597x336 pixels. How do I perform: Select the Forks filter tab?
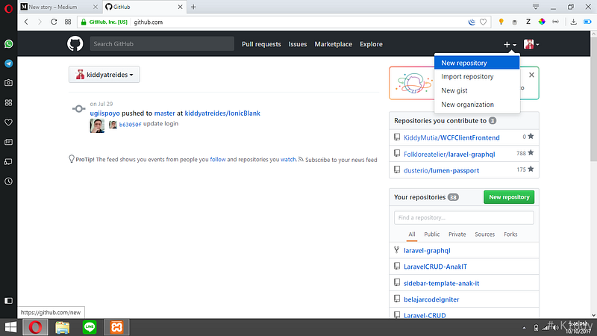tap(510, 234)
